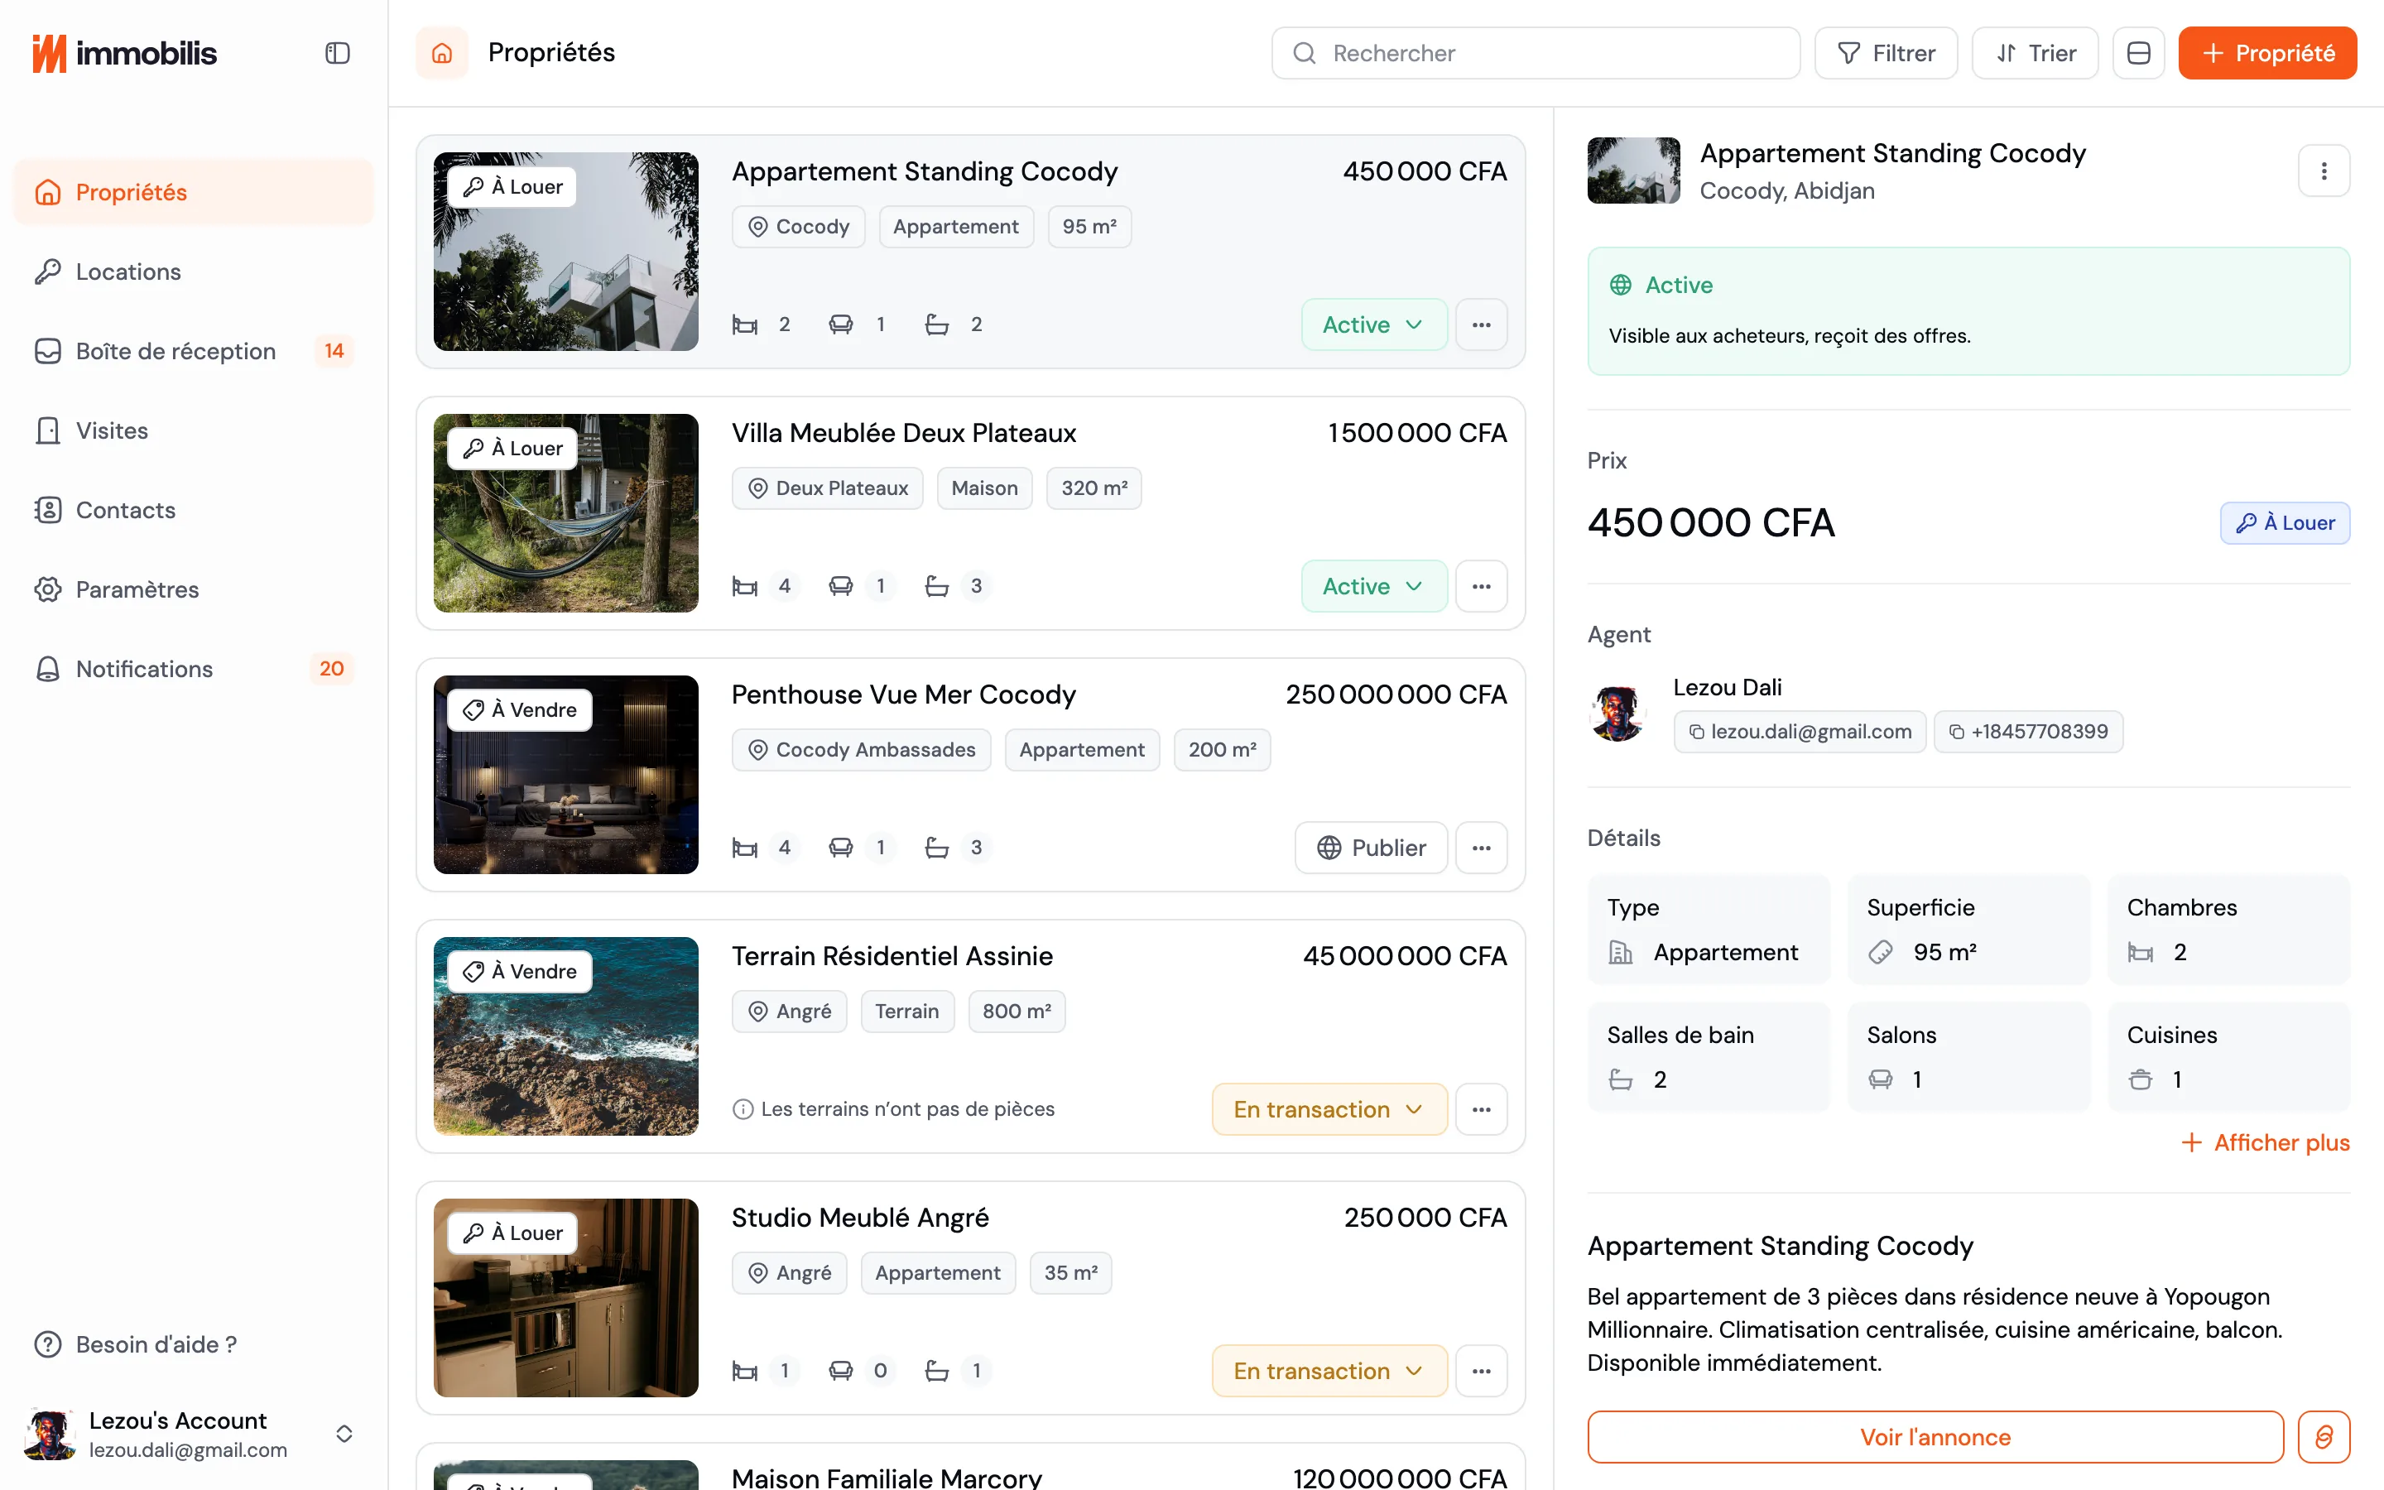Expand details with Afficher plus
Image resolution: width=2384 pixels, height=1490 pixels.
pyautogui.click(x=2265, y=1142)
